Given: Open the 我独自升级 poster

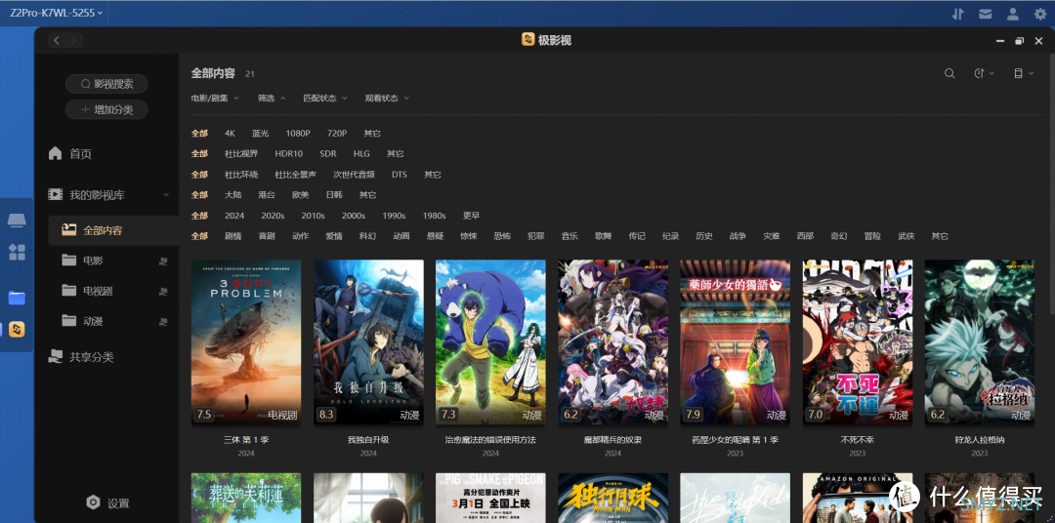Looking at the screenshot, I should (x=368, y=342).
